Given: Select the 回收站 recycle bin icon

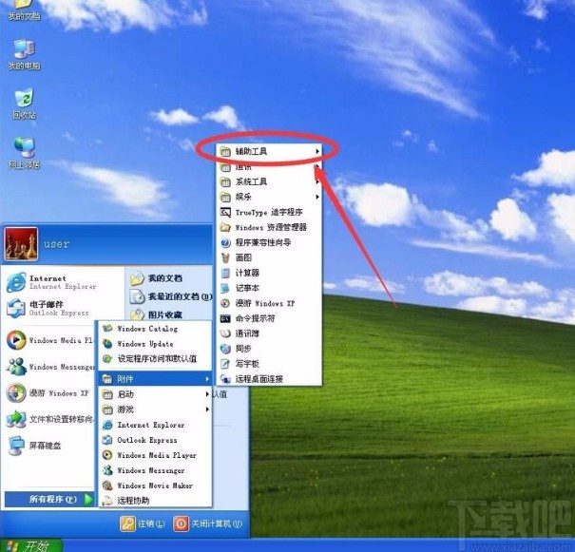Looking at the screenshot, I should pos(24,104).
